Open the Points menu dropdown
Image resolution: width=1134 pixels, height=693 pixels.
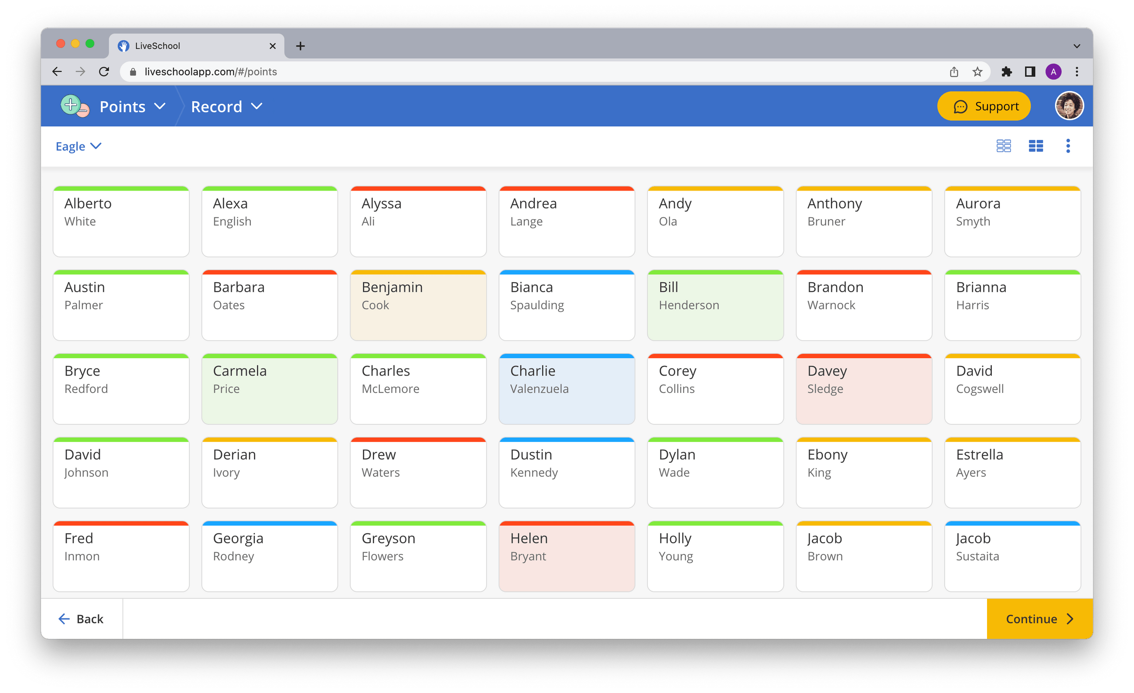pyautogui.click(x=132, y=107)
